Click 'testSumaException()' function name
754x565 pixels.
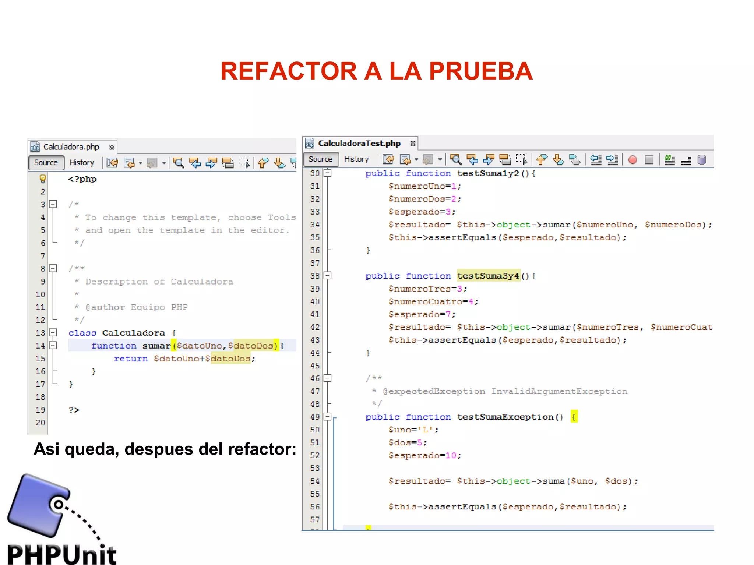(x=510, y=417)
